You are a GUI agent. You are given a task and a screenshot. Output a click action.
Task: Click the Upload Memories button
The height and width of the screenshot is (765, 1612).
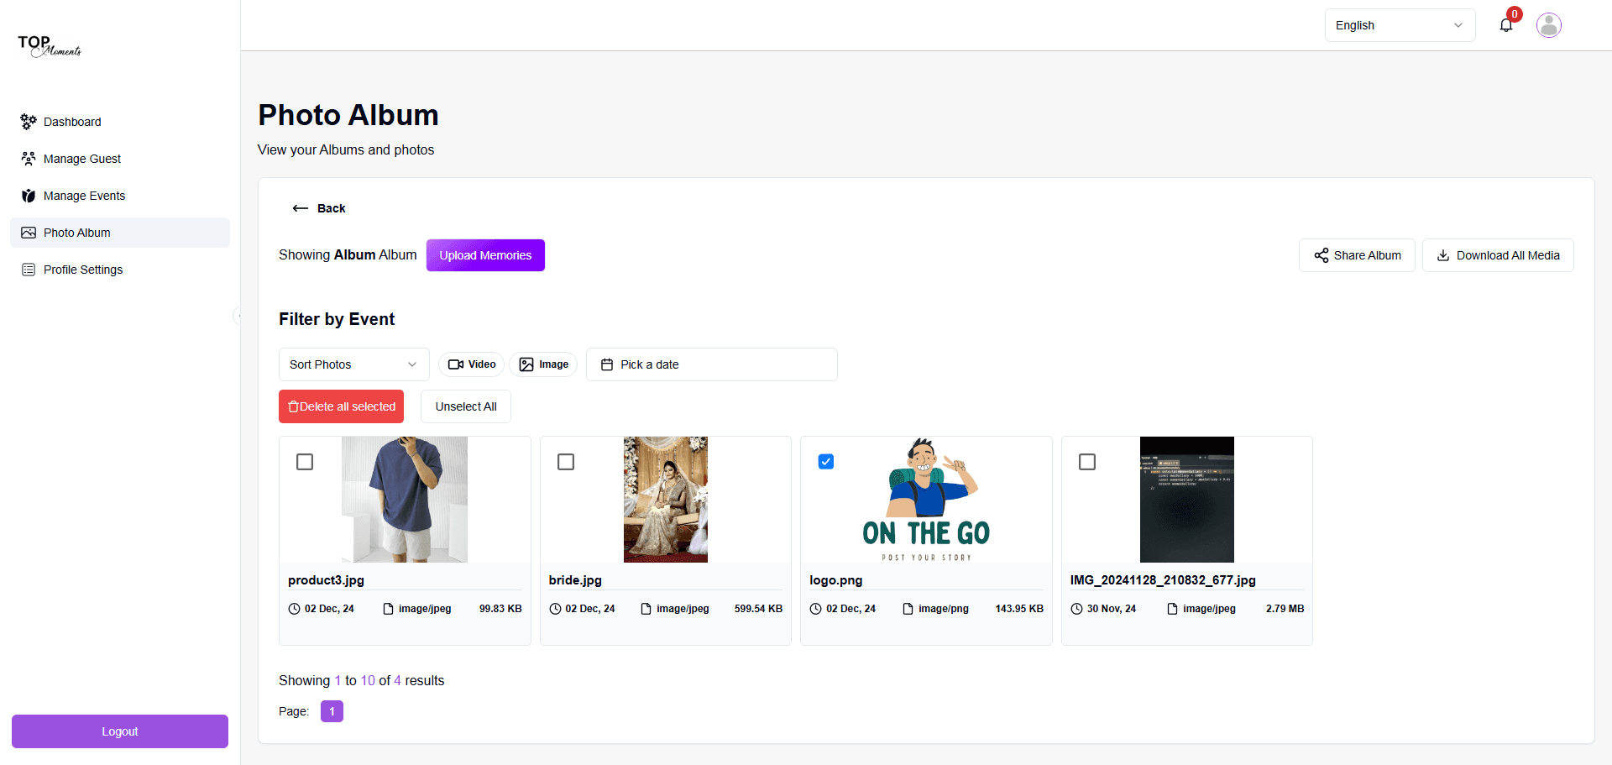485,255
